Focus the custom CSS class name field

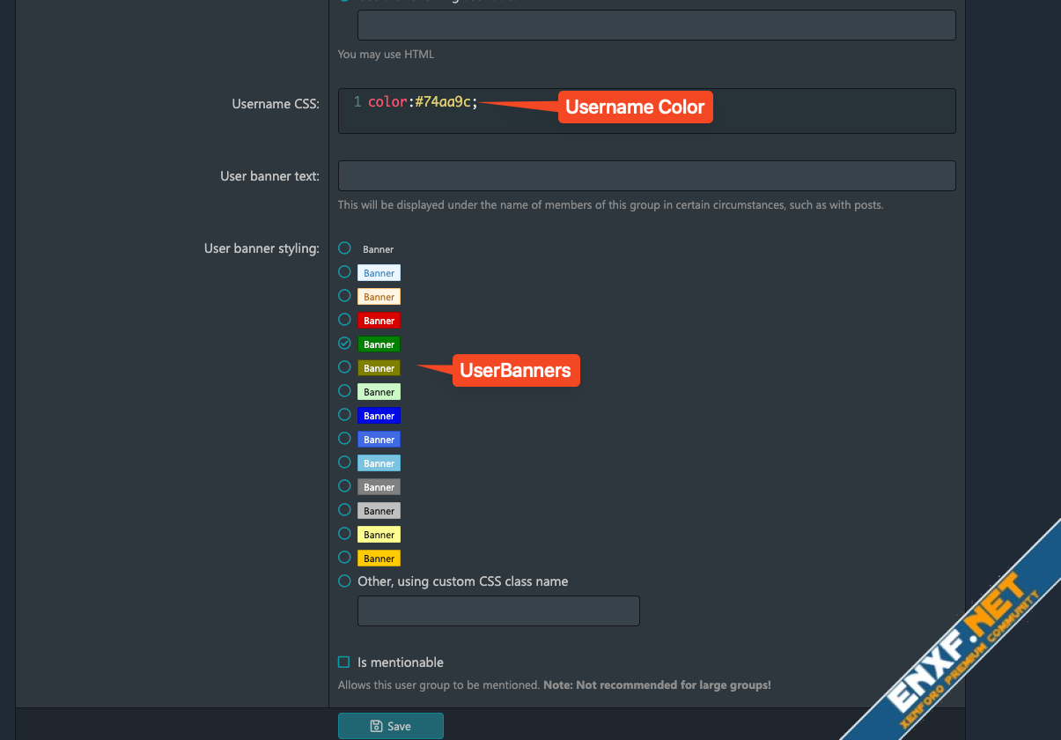pos(498,611)
